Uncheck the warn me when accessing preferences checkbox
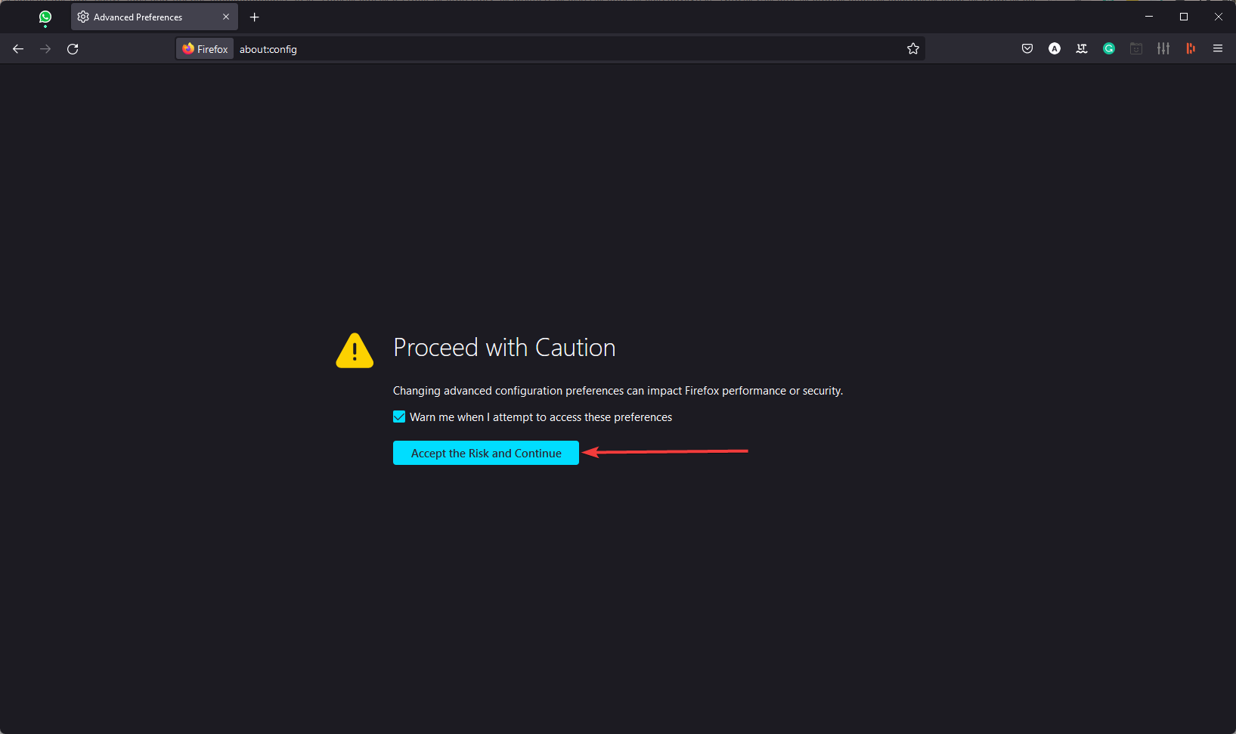The height and width of the screenshot is (734, 1236). 399,417
